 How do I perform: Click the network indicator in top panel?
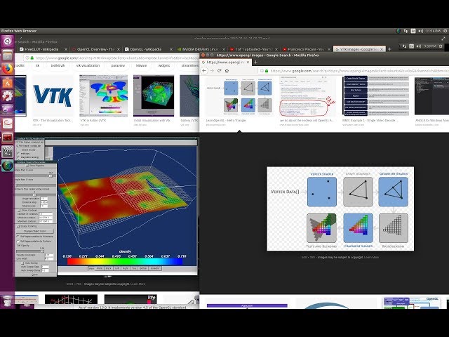[406, 31]
